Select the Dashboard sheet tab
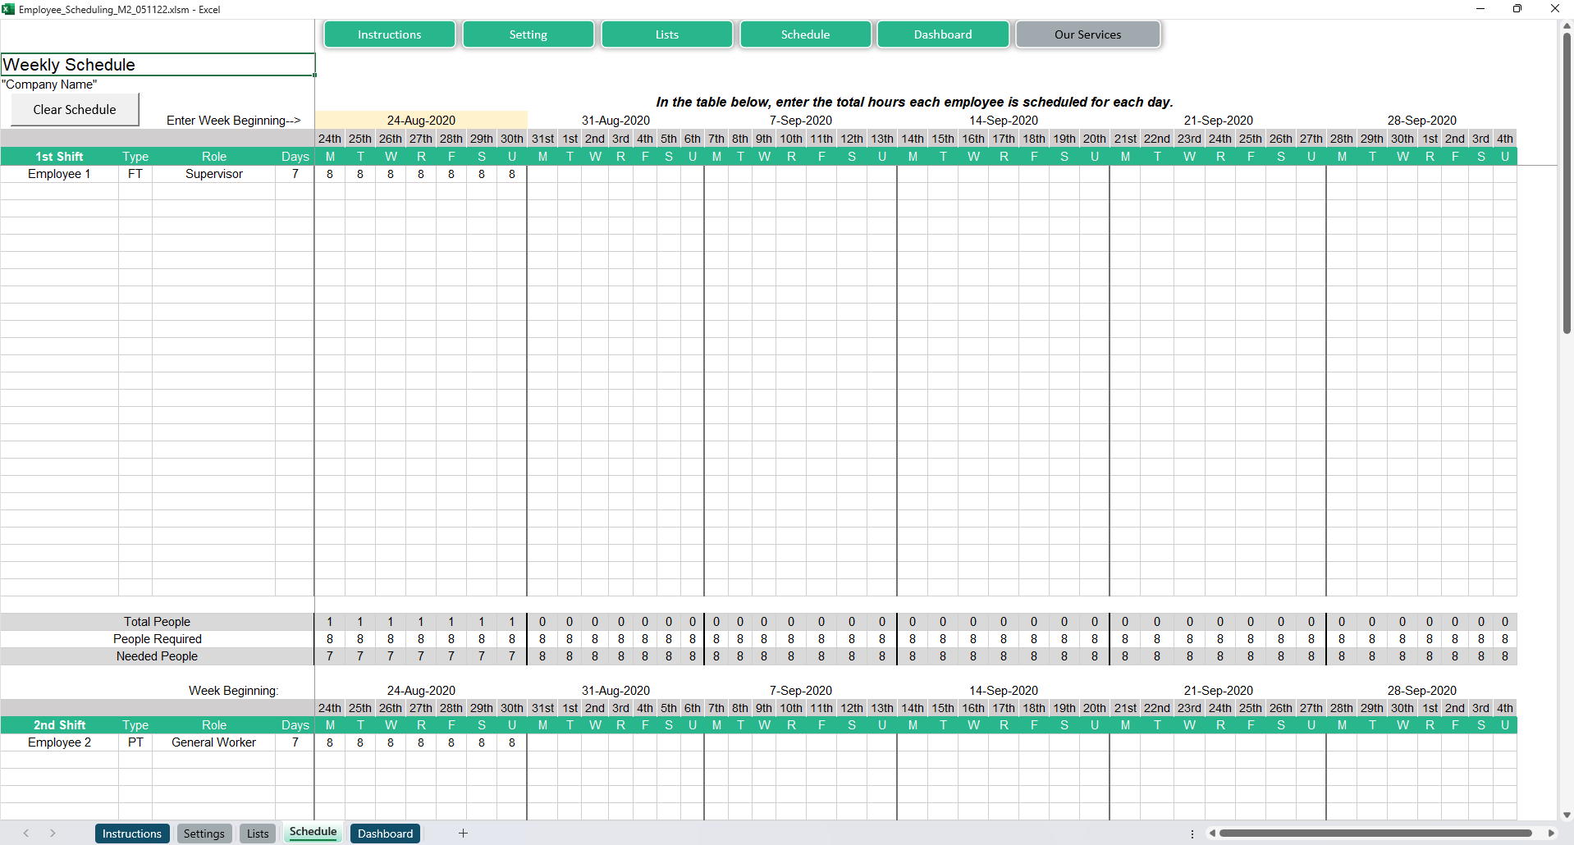The image size is (1574, 845). tap(385, 834)
